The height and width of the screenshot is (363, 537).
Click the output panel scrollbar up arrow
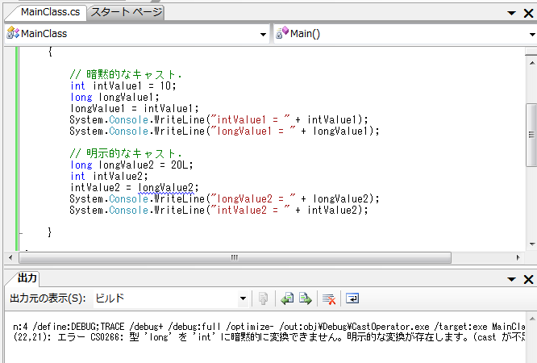coord(532,319)
